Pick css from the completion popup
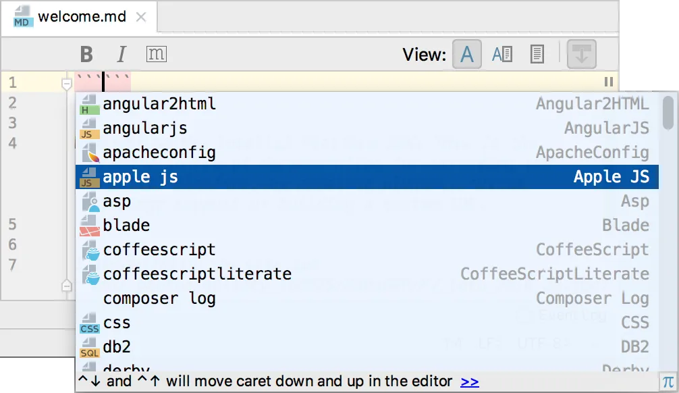This screenshot has width=679, height=393. [117, 323]
